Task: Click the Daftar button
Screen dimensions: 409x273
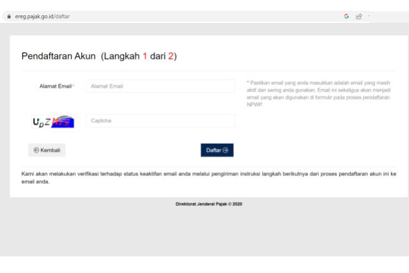Action: [217, 150]
